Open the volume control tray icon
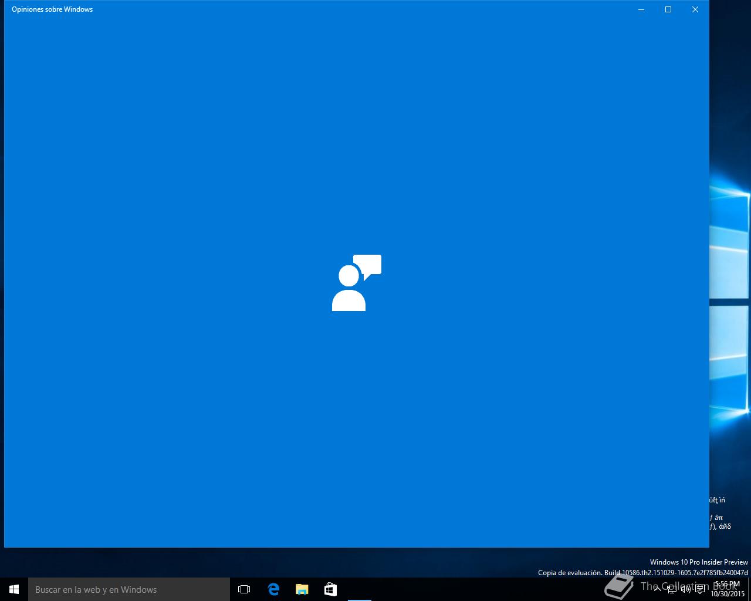751x601 pixels. point(685,589)
